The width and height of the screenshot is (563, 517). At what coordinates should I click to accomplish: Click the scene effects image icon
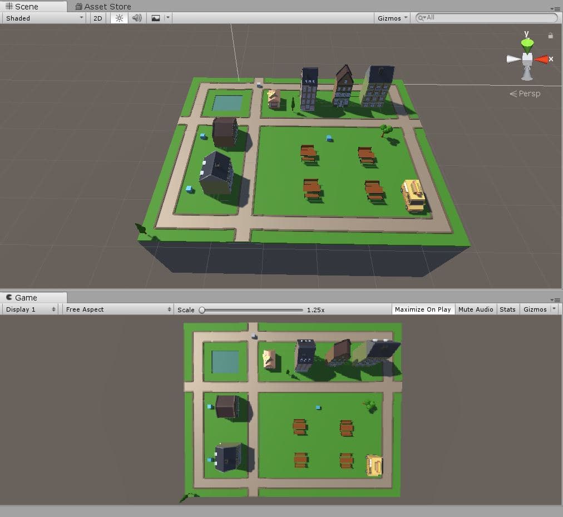coord(155,18)
